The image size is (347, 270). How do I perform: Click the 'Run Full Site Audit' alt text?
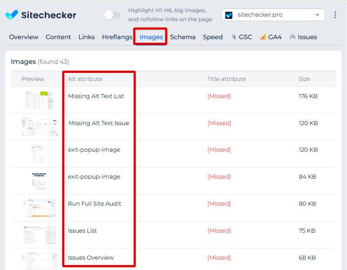tap(94, 204)
